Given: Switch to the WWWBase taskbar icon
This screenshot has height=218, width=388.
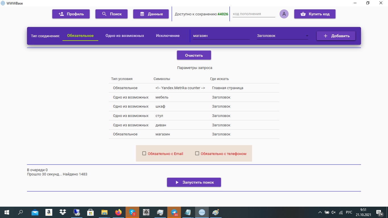Looking at the screenshot, I should click(x=202, y=212).
